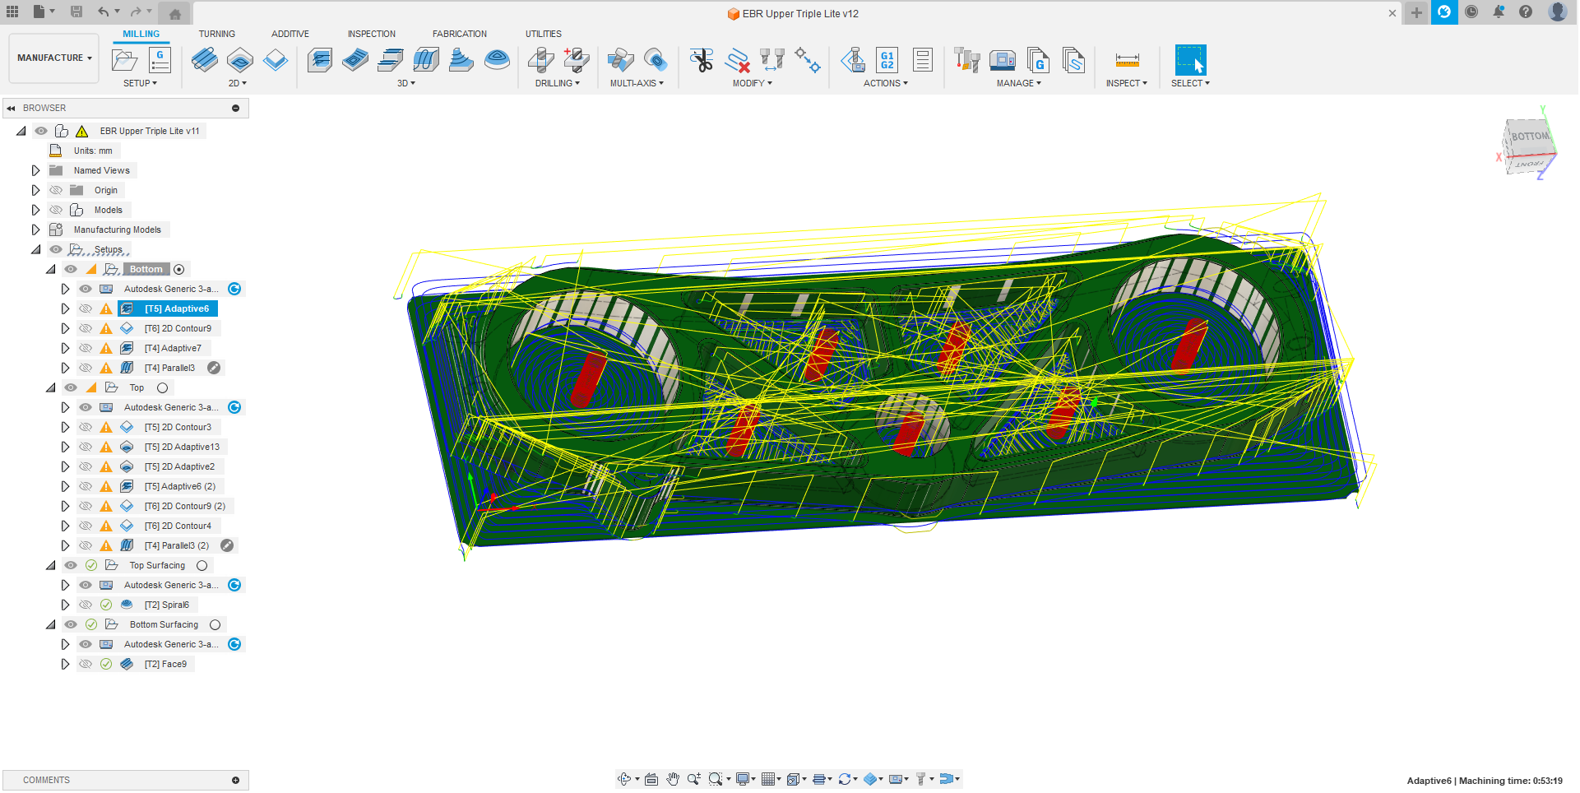Expand the Named Views folder

point(35,170)
